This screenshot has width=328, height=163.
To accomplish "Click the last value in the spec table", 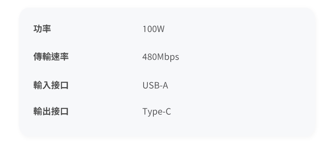I will pyautogui.click(x=157, y=112).
